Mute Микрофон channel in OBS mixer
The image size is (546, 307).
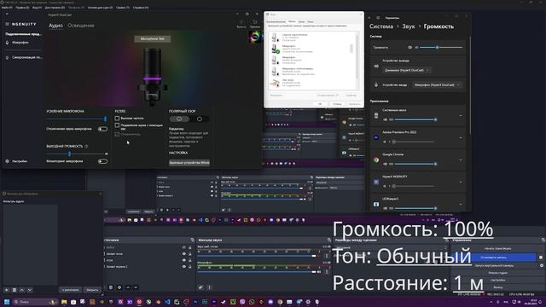tap(318, 272)
